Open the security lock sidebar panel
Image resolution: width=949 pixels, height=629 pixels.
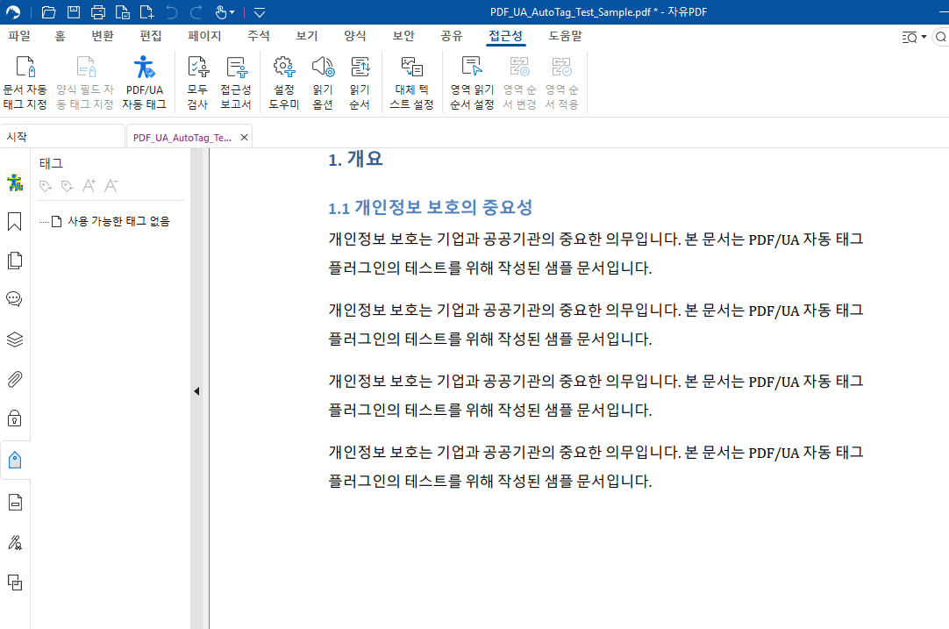point(15,418)
